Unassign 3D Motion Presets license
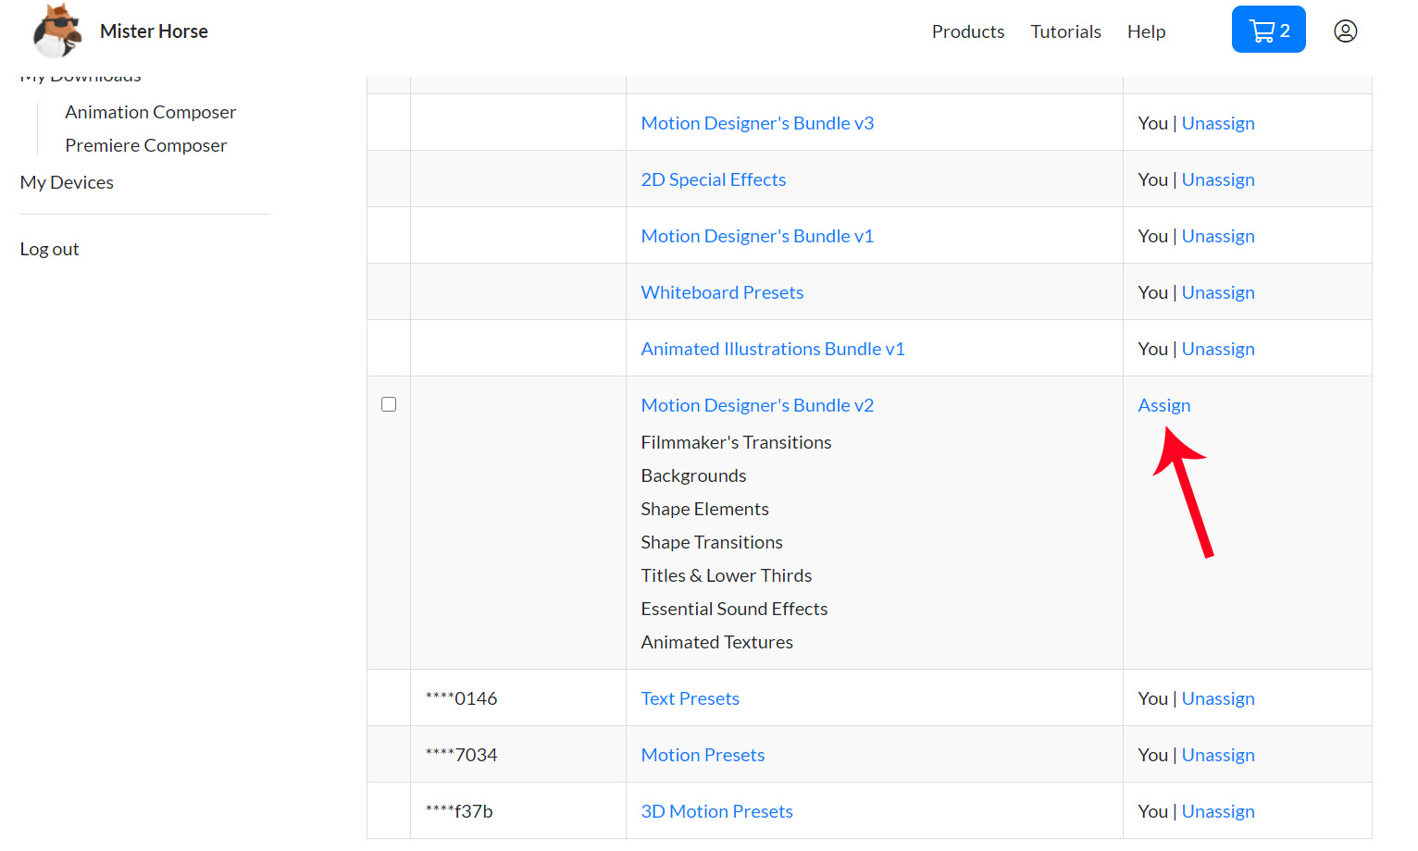 click(x=1218, y=811)
